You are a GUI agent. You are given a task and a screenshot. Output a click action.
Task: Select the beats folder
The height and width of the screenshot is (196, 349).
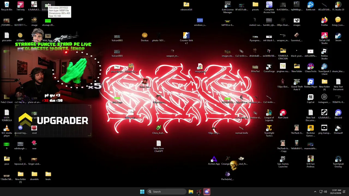click(48, 176)
